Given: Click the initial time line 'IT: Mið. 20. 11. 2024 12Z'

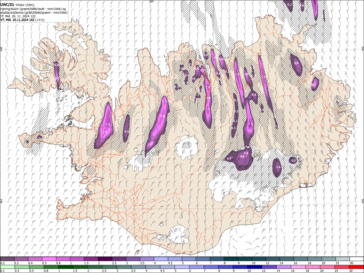Looking at the screenshot, I should click(18, 16).
